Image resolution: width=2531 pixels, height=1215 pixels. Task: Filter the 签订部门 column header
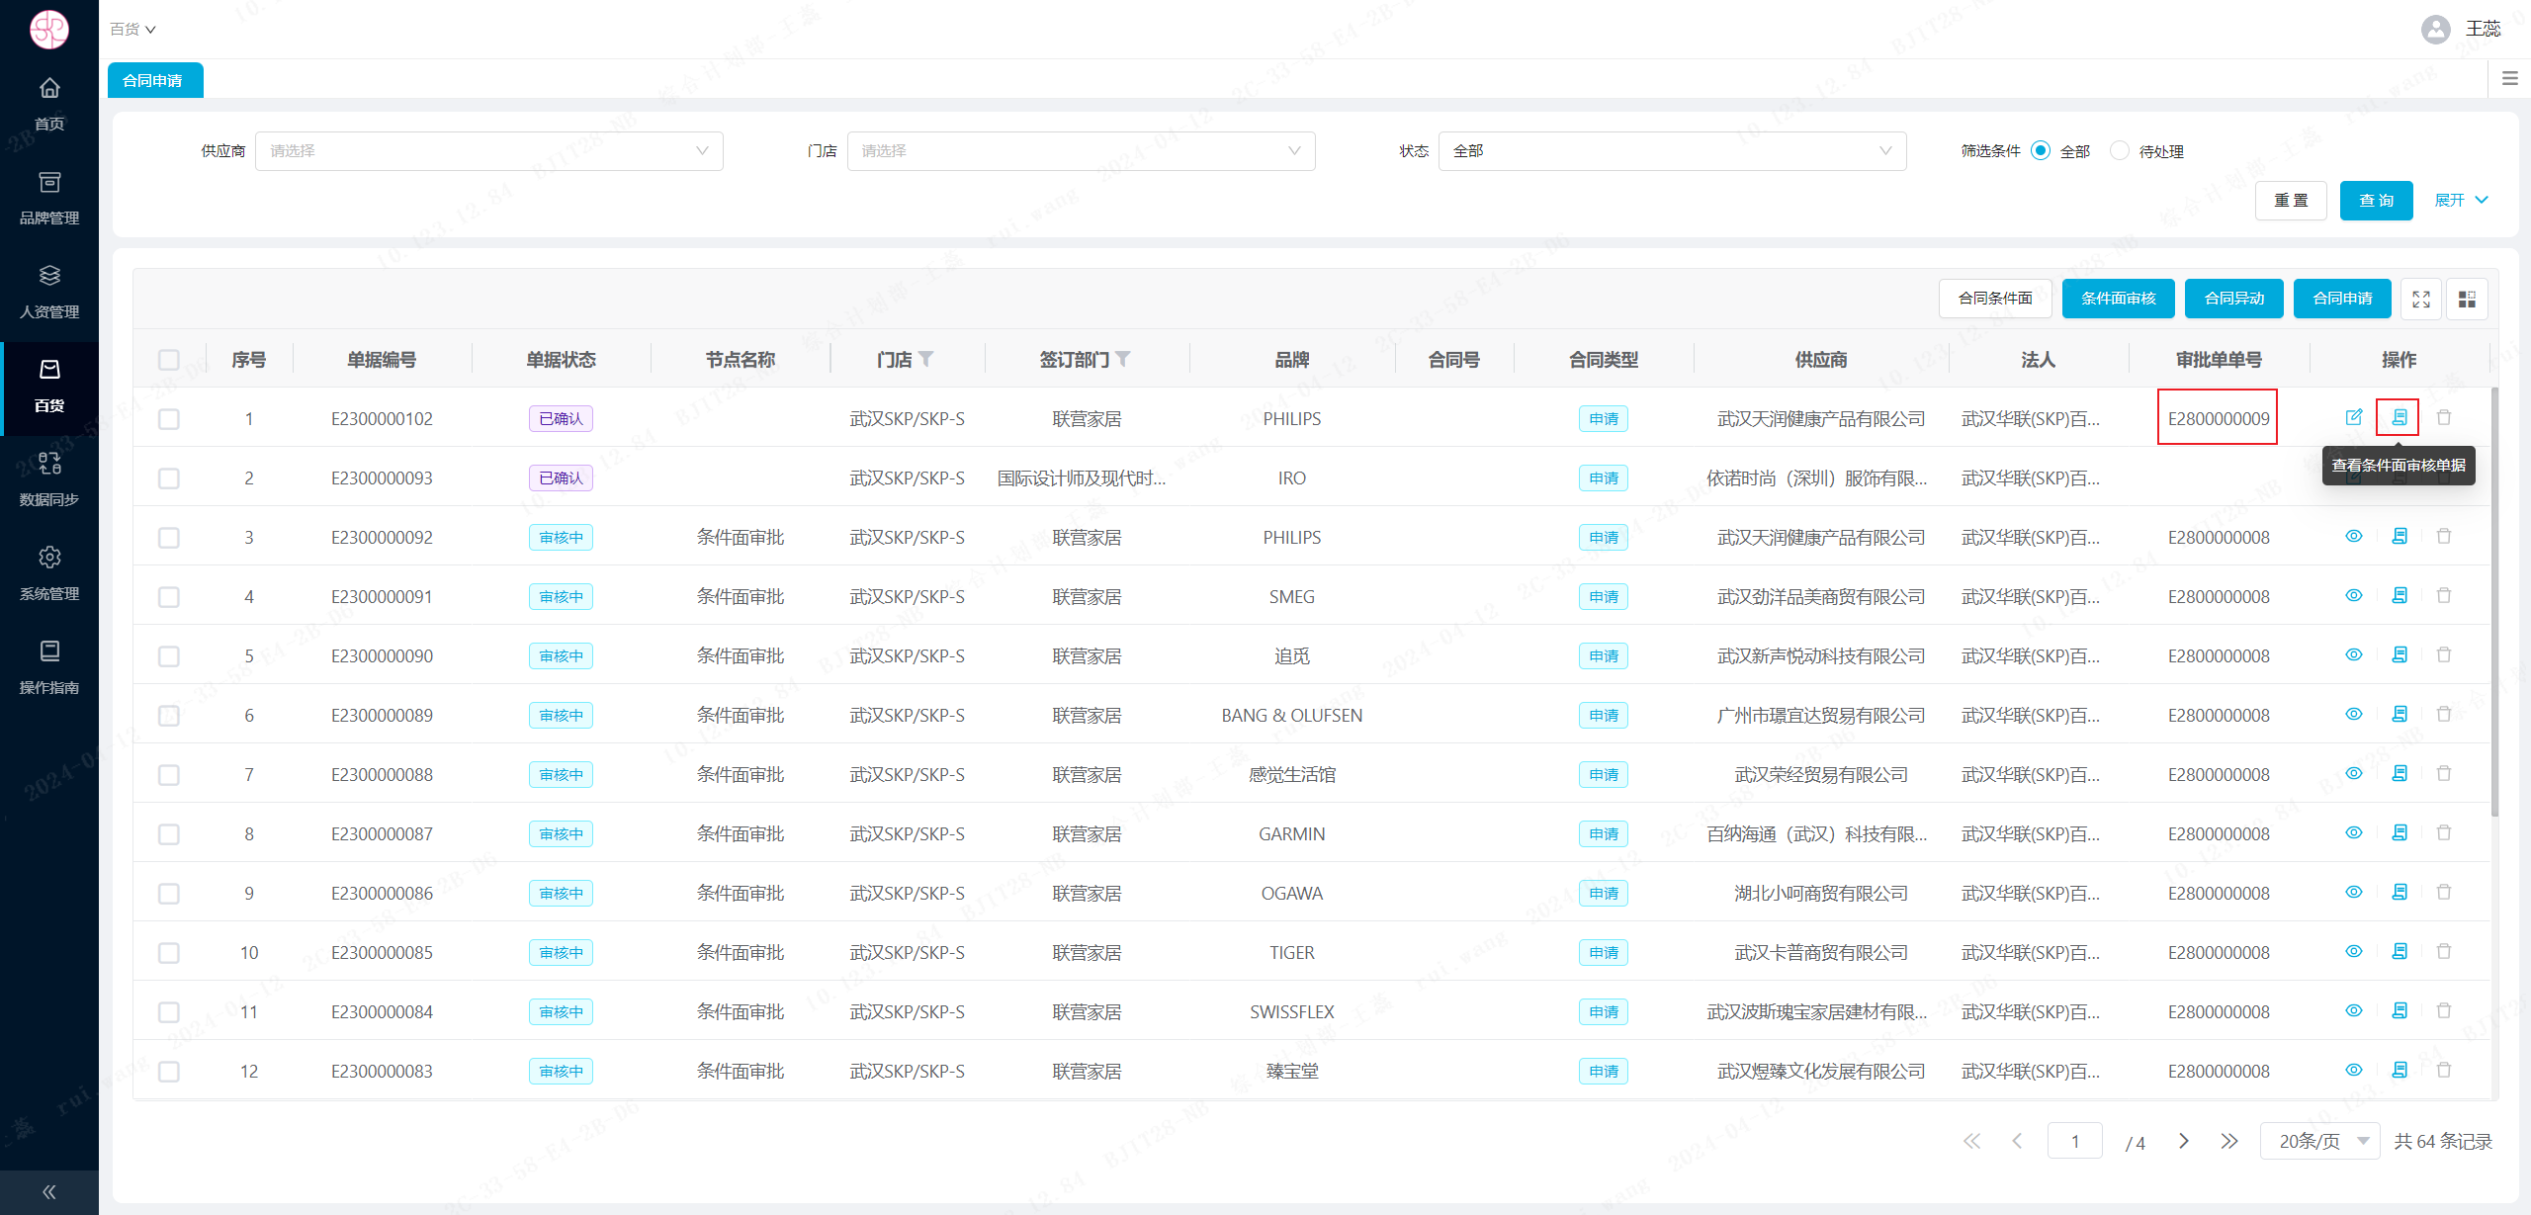point(1123,359)
